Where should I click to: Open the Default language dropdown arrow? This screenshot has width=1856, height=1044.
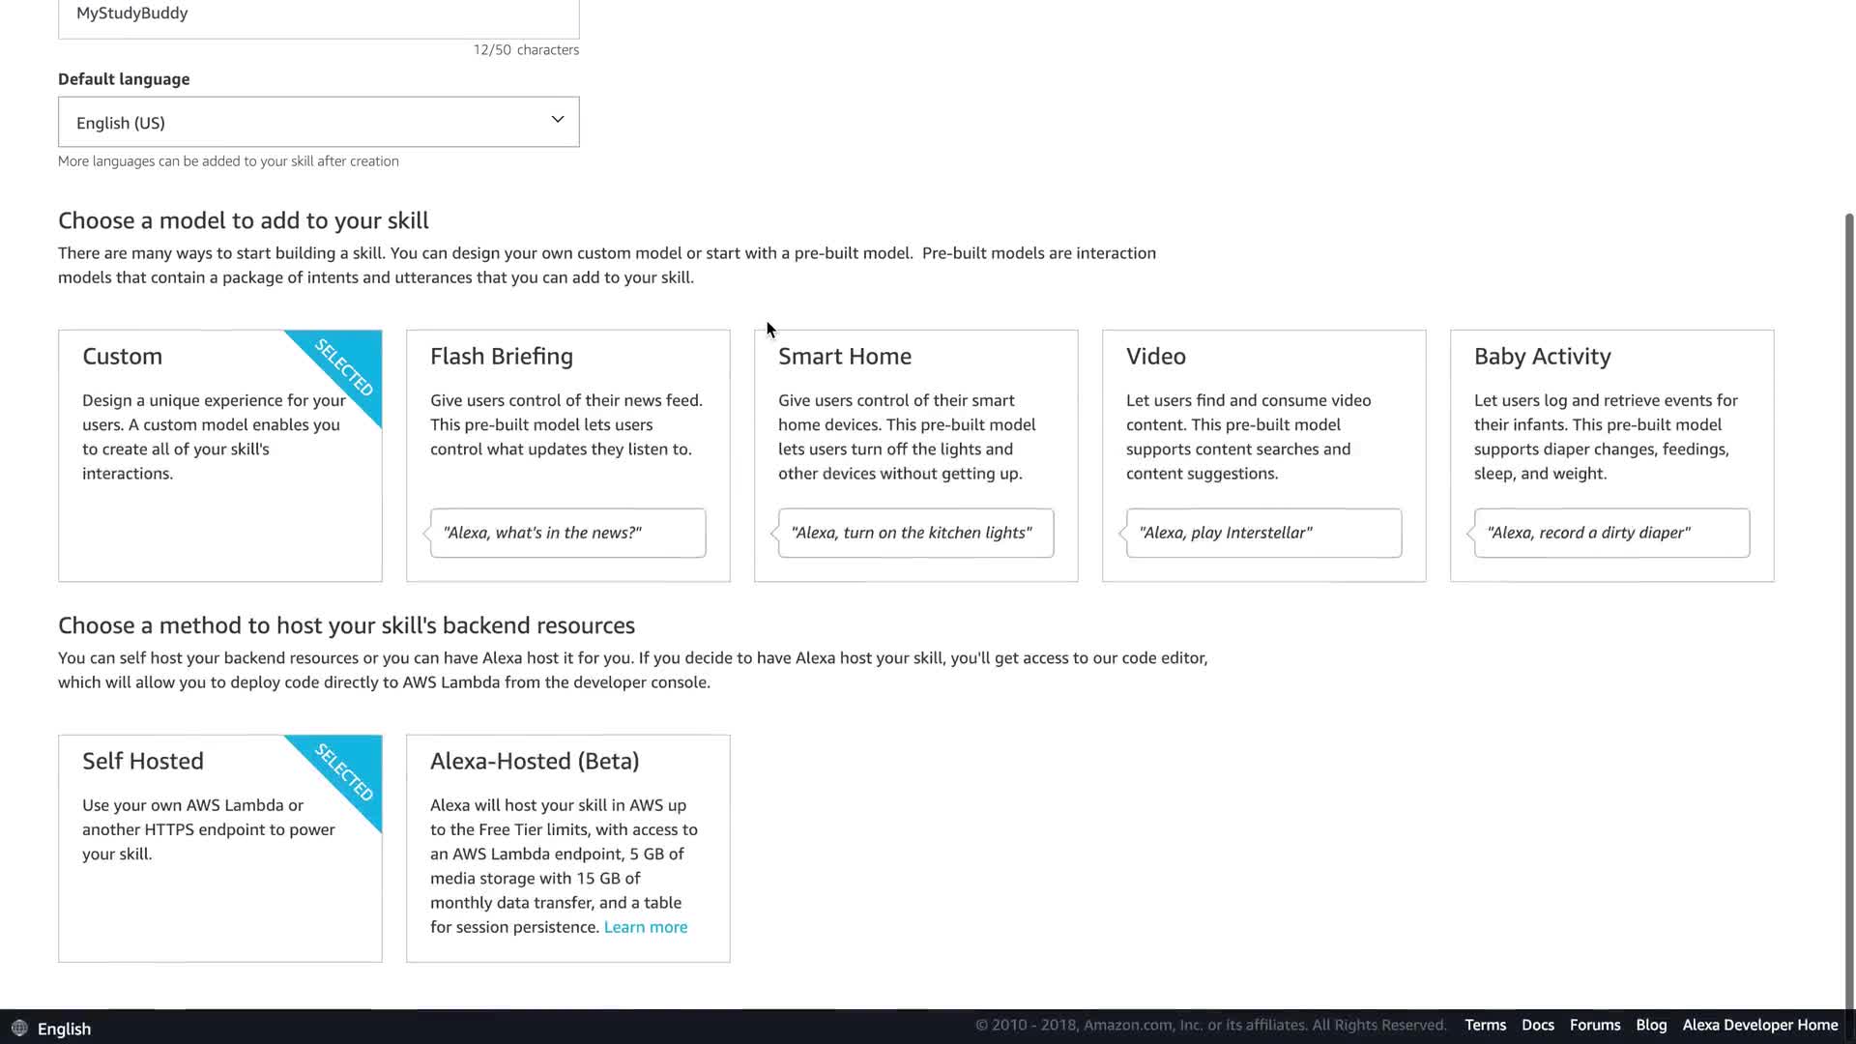pos(557,120)
